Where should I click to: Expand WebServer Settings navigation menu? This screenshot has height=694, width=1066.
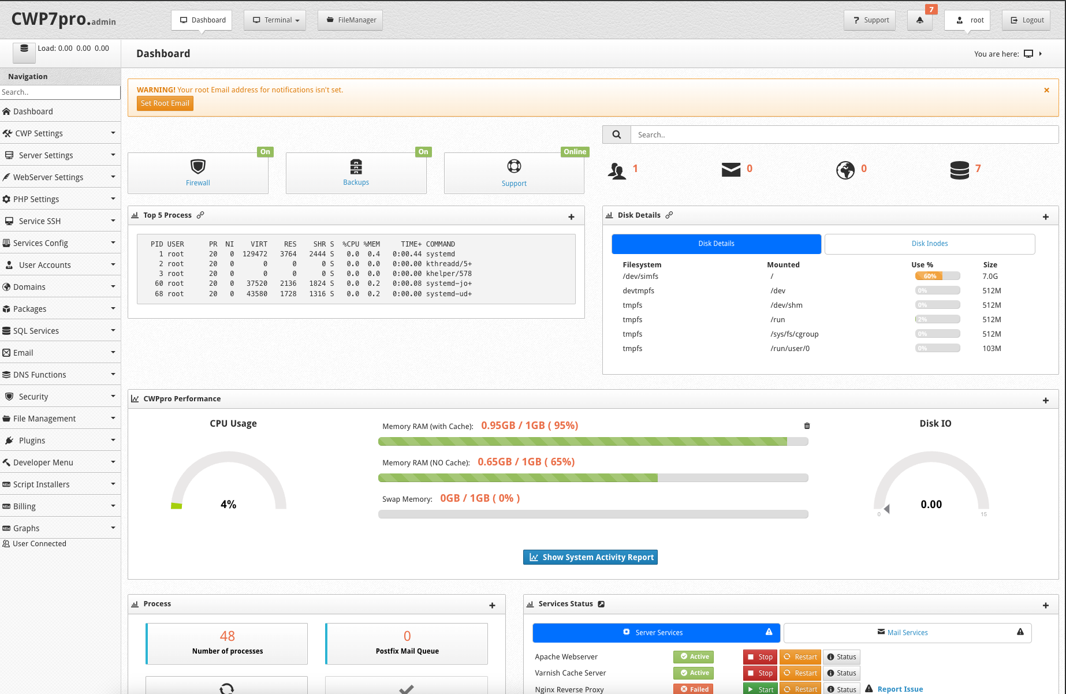point(60,177)
